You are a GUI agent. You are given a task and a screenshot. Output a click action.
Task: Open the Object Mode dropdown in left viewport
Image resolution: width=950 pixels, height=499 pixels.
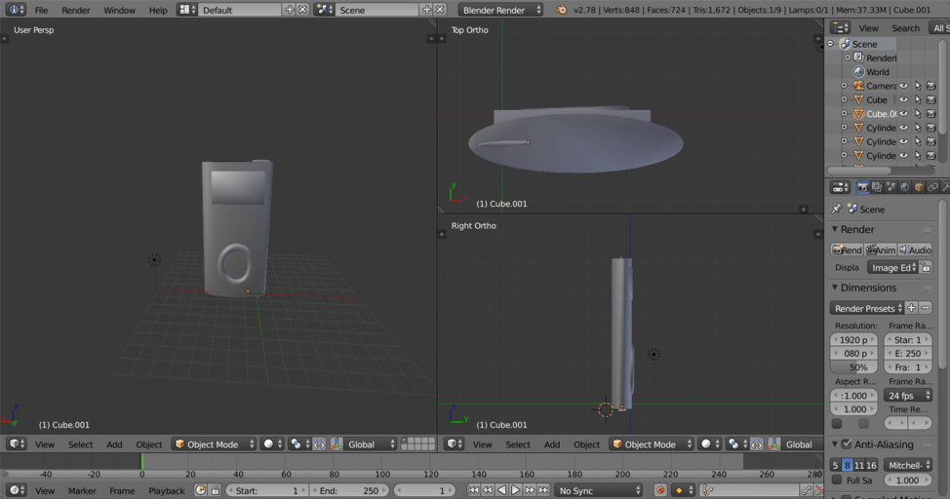click(x=214, y=444)
